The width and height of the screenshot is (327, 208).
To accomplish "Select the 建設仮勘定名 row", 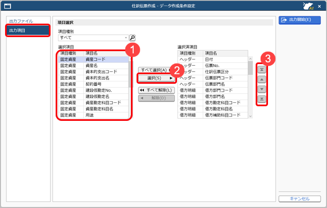I will (x=93, y=97).
